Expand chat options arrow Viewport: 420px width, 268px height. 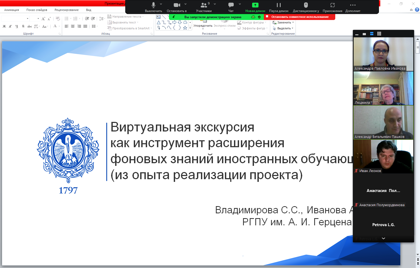240,4
